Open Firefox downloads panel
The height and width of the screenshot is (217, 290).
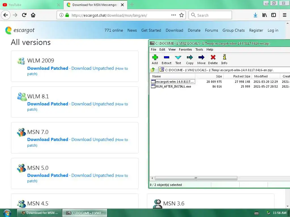pos(255,15)
